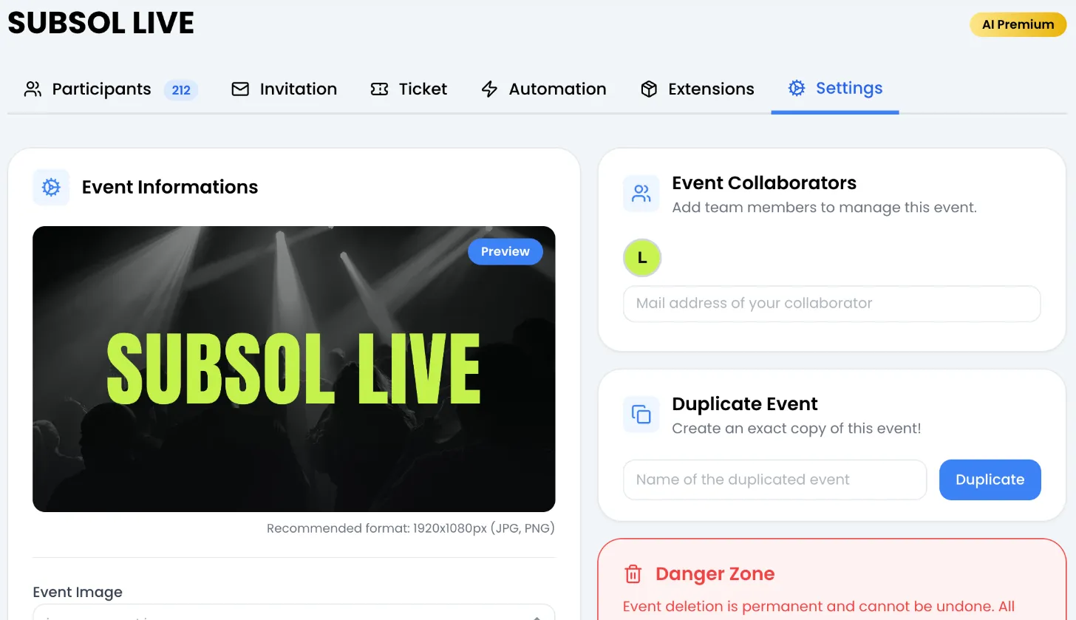Click the Event Collaborators people icon

(x=641, y=194)
